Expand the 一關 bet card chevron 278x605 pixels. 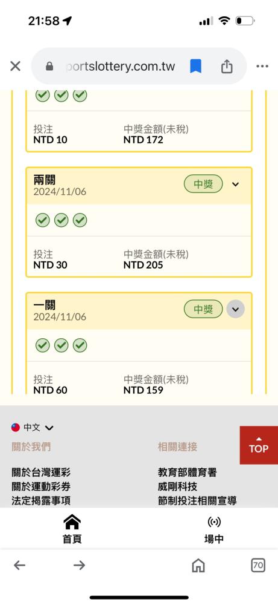pyautogui.click(x=235, y=309)
